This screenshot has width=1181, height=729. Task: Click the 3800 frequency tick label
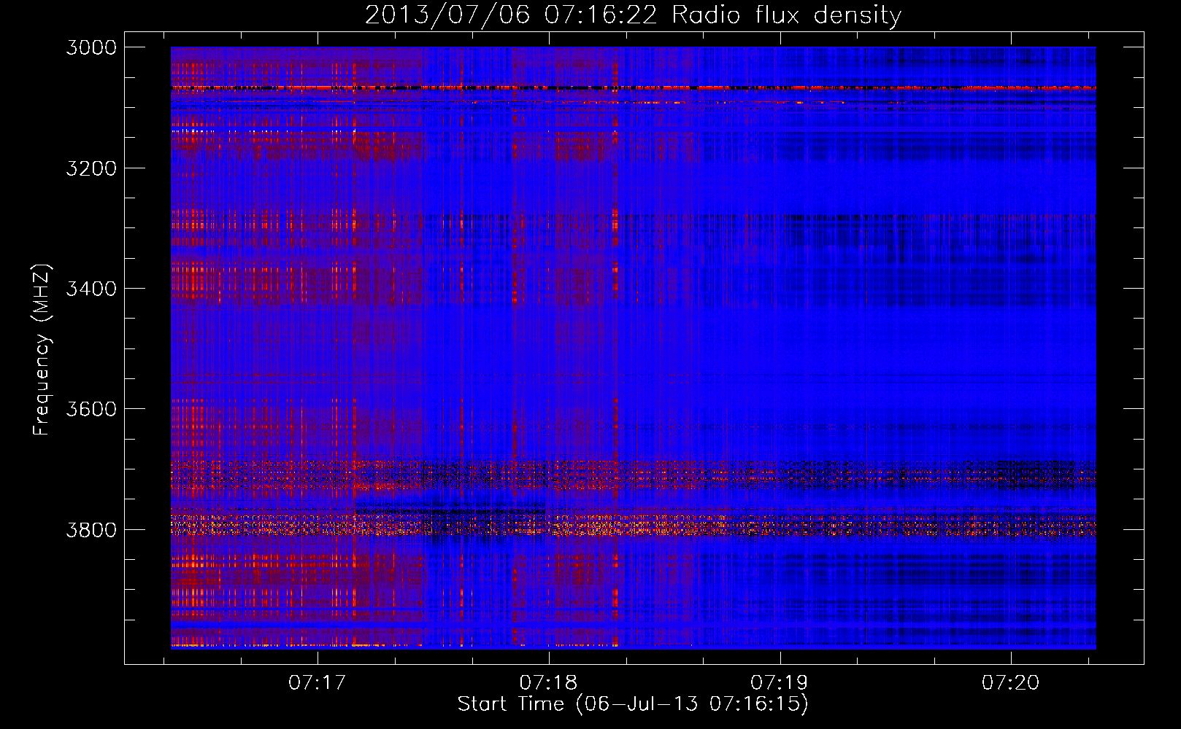coord(91,529)
